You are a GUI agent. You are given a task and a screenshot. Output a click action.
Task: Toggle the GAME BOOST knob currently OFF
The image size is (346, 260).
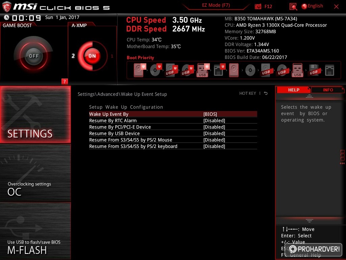click(33, 56)
